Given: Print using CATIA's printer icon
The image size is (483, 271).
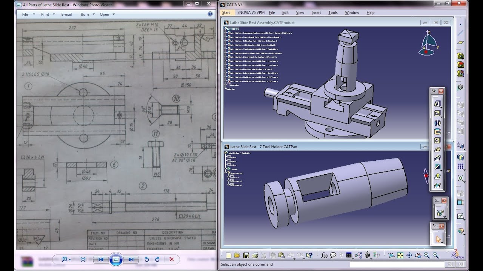Looking at the screenshot, I should (x=255, y=255).
